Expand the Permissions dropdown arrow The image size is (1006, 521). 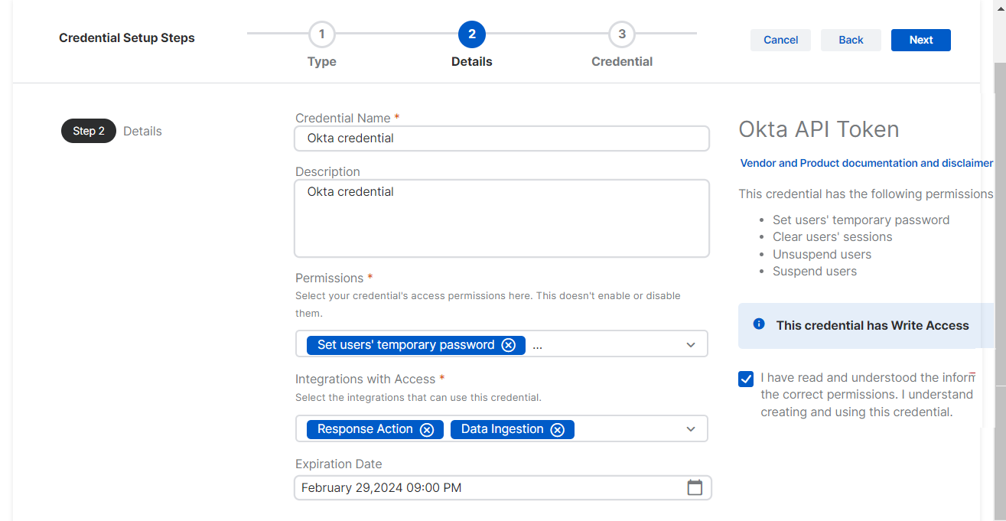pos(691,345)
